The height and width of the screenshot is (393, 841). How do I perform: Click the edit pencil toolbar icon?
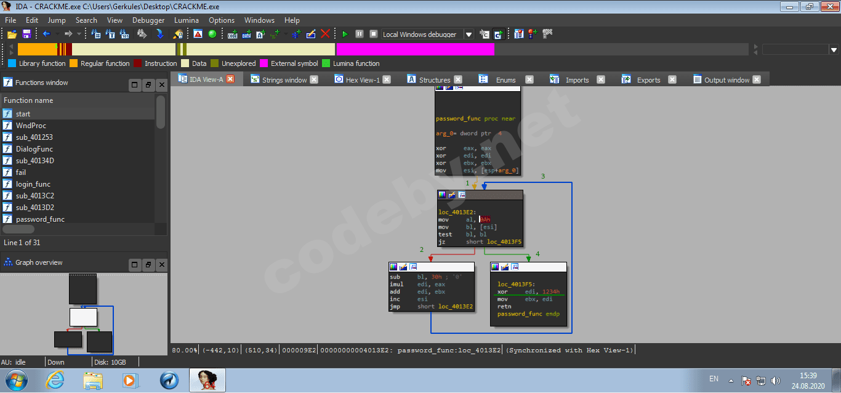(311, 34)
